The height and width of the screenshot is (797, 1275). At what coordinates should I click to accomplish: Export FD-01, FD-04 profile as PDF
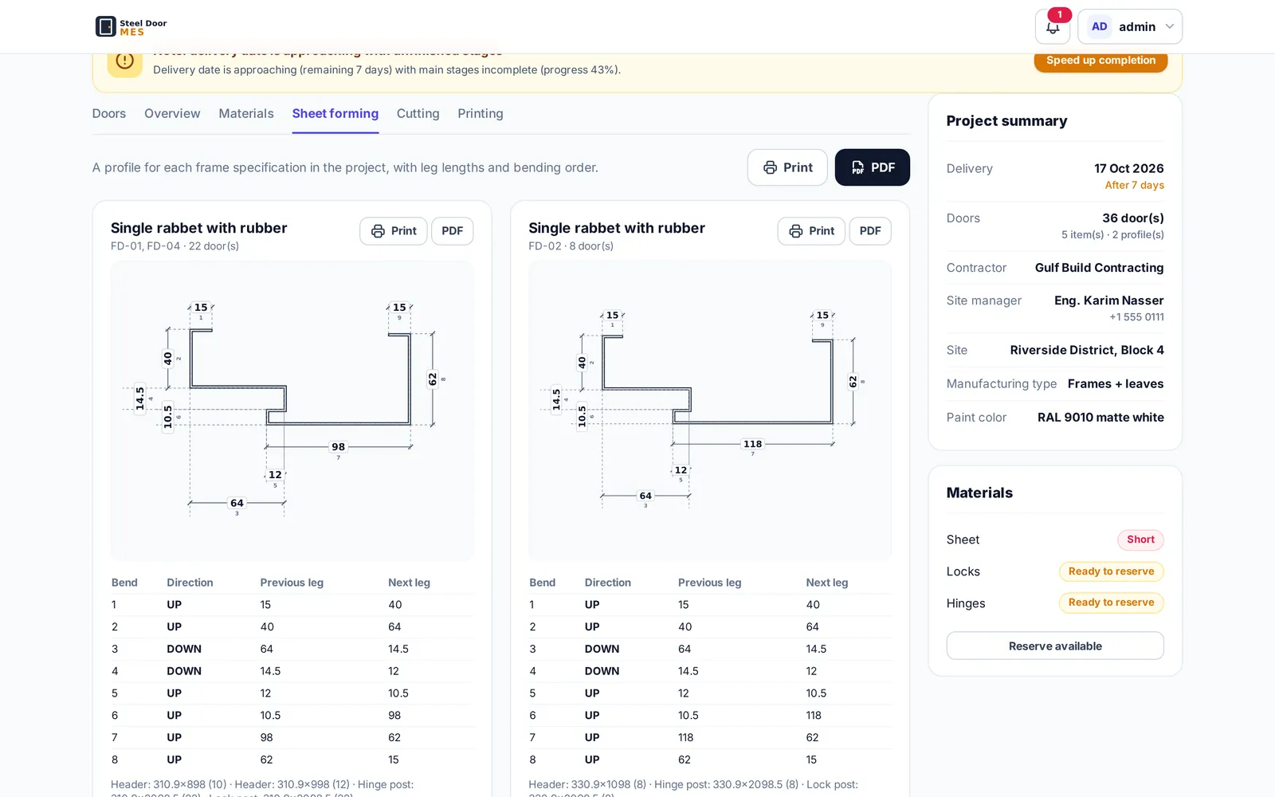453,231
